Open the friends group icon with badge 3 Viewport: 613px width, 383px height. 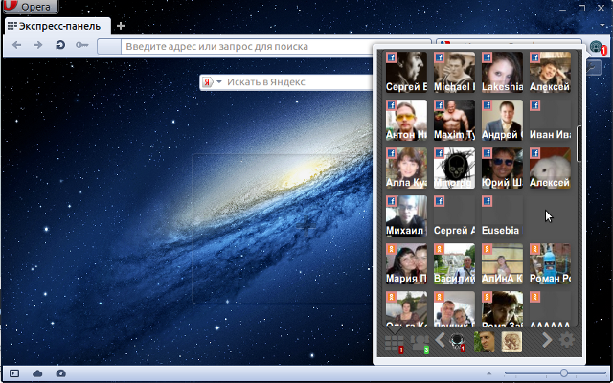click(x=420, y=342)
